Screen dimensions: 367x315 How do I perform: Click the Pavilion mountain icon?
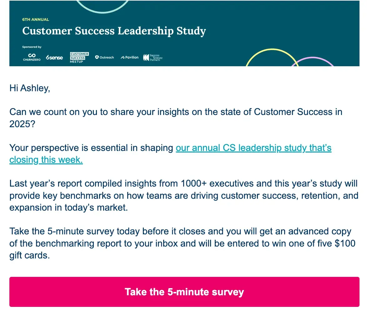point(123,57)
